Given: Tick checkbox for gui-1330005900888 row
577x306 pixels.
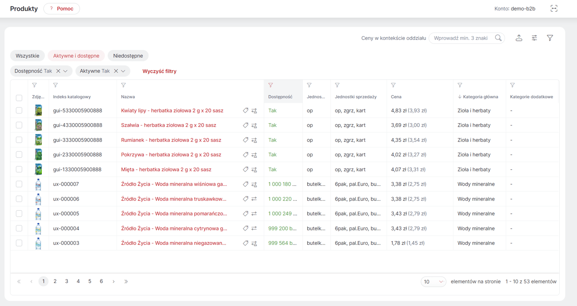Looking at the screenshot, I should click(x=19, y=169).
